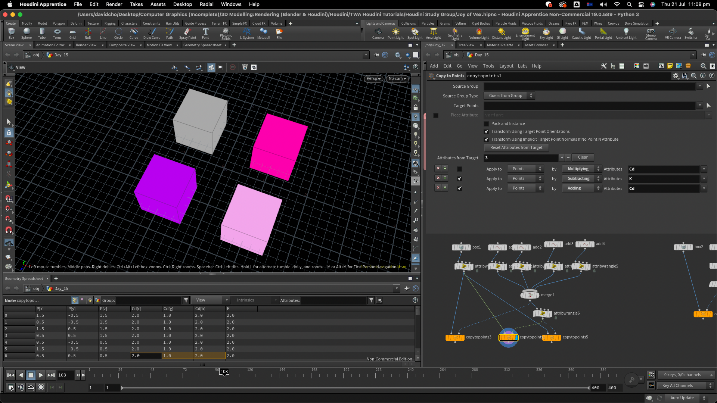Viewport: 717px width, 403px height.
Task: Click the Clear button
Action: point(583,157)
